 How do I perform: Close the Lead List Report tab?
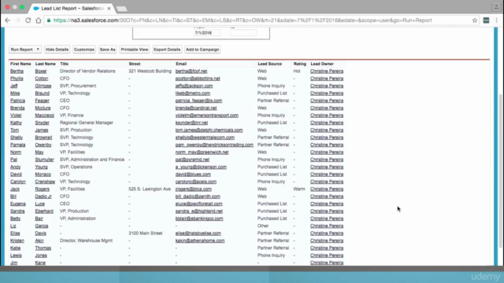(109, 9)
